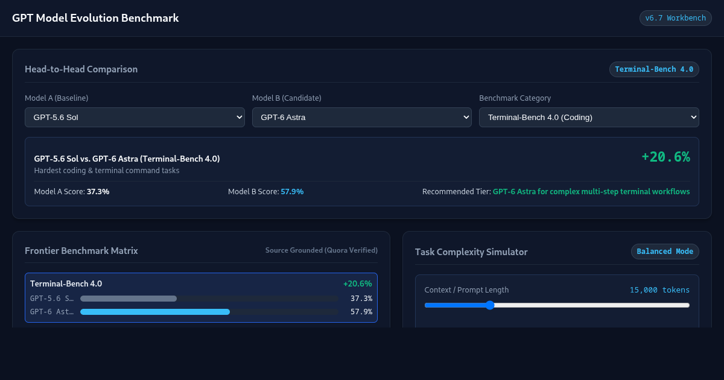This screenshot has height=380, width=724.
Task: Click the Terminal-Bench 4.0 header badge
Action: tap(654, 69)
